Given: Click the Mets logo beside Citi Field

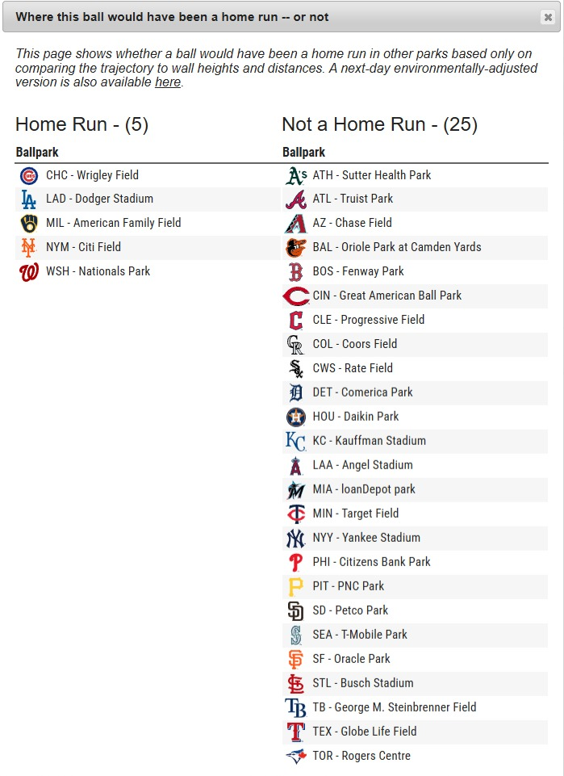Looking at the screenshot, I should point(29,248).
